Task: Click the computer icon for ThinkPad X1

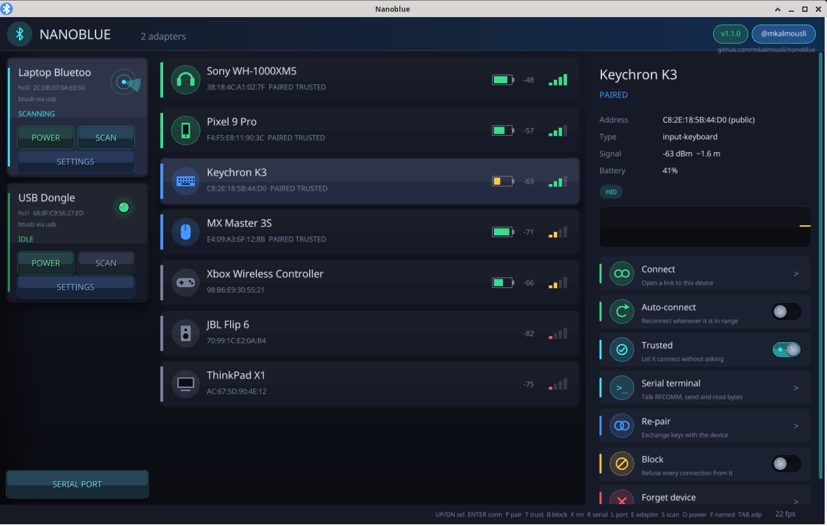Action: [x=186, y=384]
